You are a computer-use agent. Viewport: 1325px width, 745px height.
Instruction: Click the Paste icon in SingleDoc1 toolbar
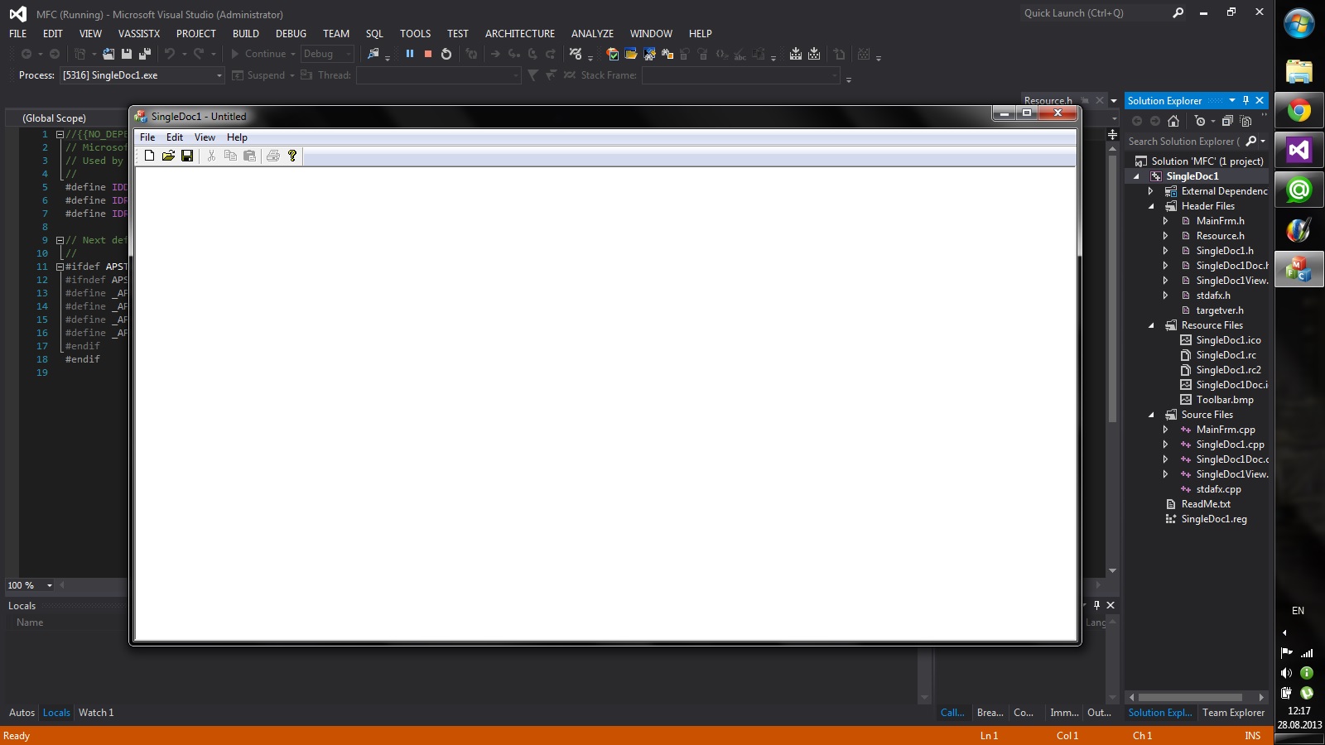point(249,156)
